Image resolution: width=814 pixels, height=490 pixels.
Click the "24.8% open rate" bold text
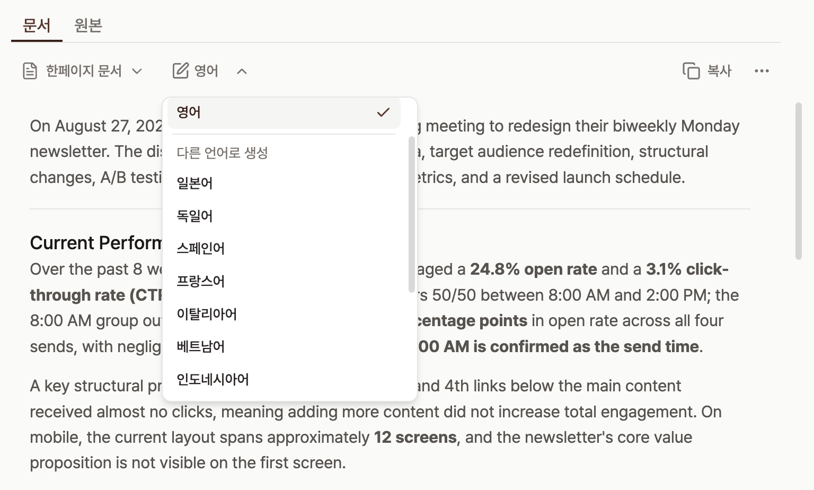coord(534,269)
